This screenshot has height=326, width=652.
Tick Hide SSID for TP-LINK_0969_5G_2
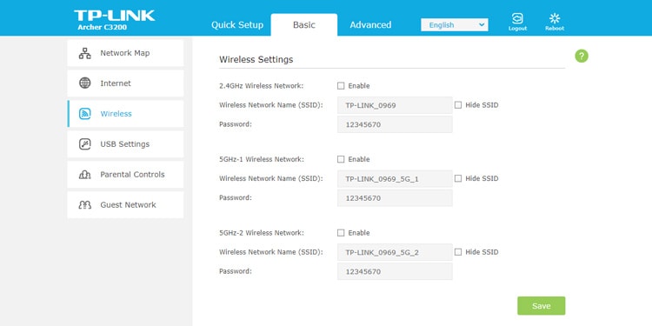click(x=458, y=252)
